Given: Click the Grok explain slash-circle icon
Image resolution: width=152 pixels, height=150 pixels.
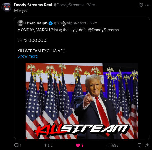Looking at the screenshot, I should [140, 5].
